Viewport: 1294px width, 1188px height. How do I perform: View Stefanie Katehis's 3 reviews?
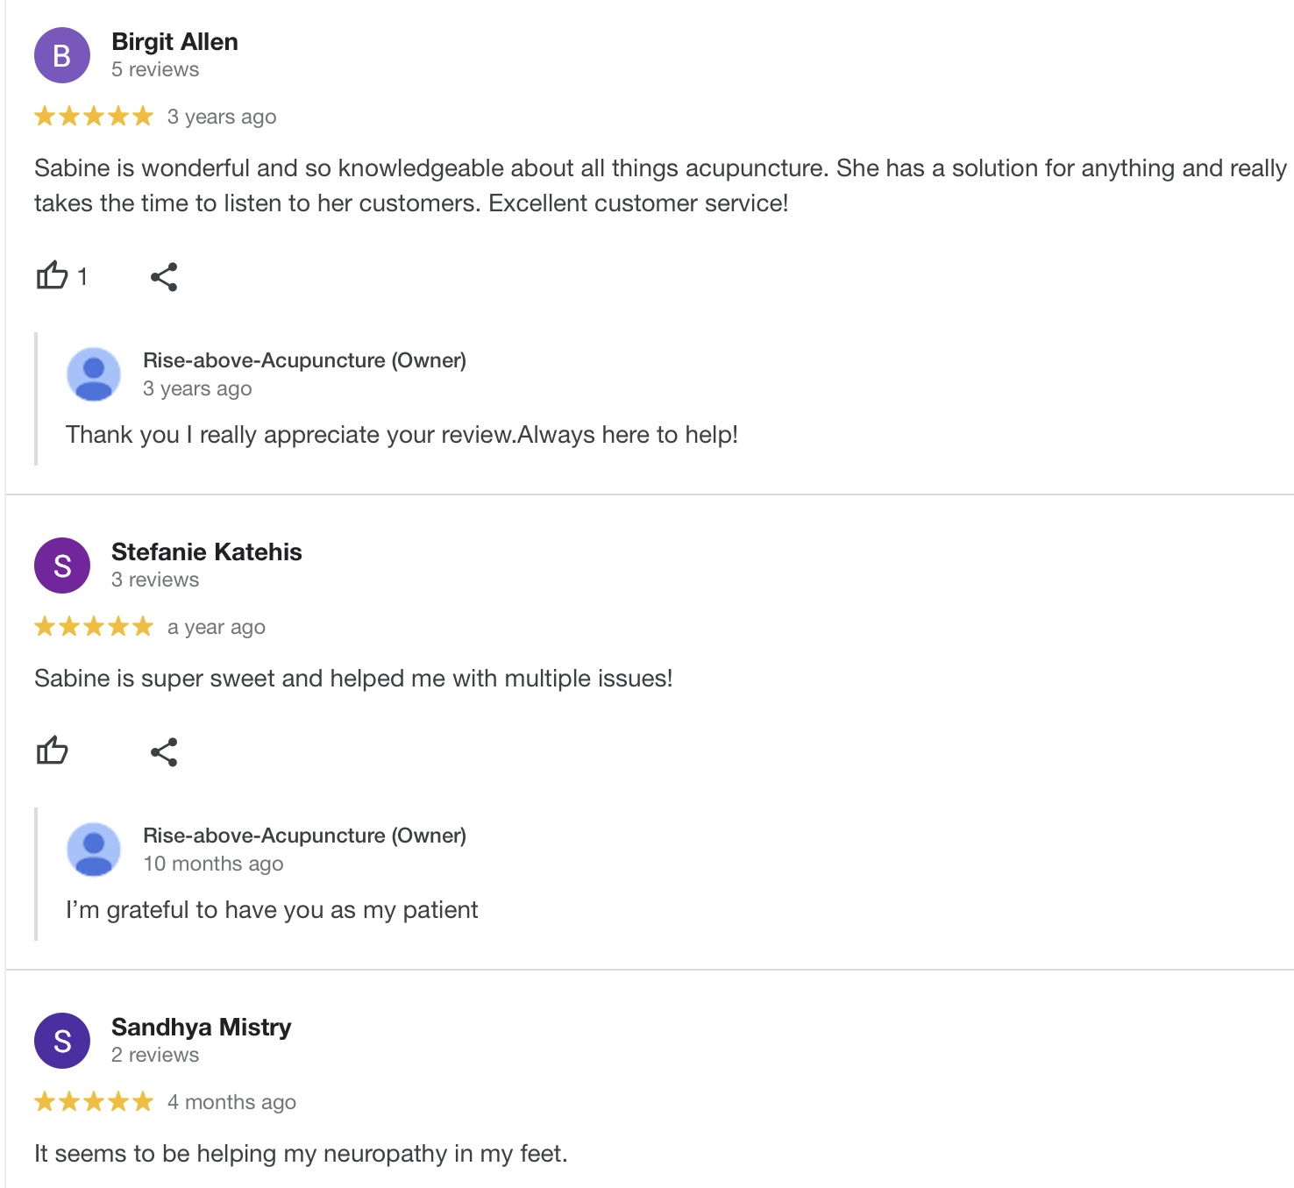pos(155,580)
